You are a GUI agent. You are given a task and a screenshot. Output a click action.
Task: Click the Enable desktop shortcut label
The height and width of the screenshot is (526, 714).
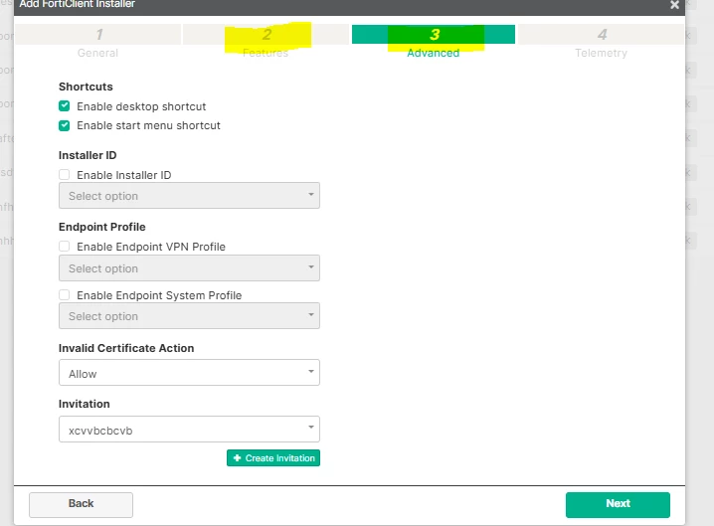pyautogui.click(x=141, y=106)
